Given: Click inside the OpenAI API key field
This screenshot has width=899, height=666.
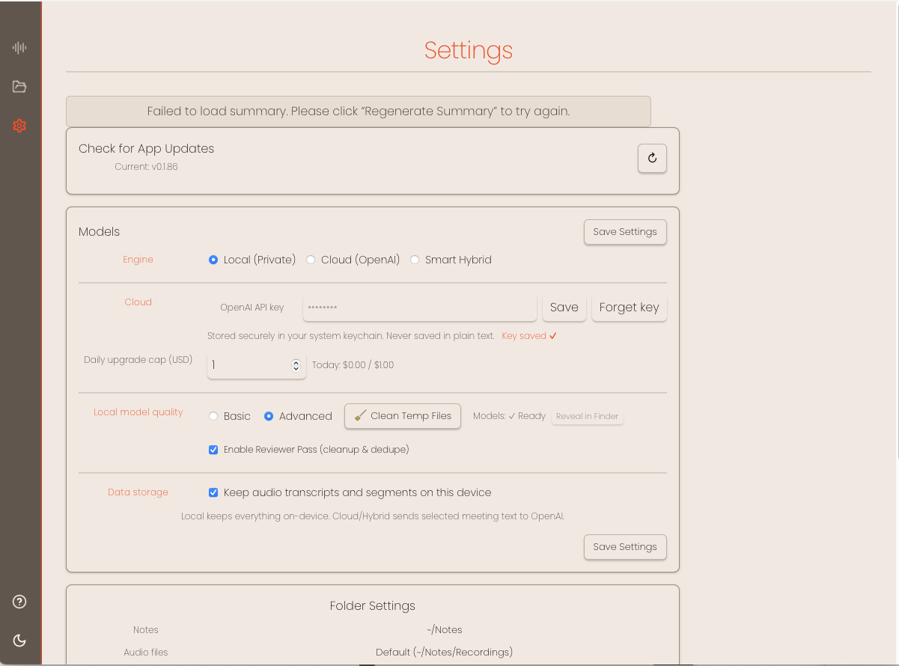Looking at the screenshot, I should coord(419,307).
